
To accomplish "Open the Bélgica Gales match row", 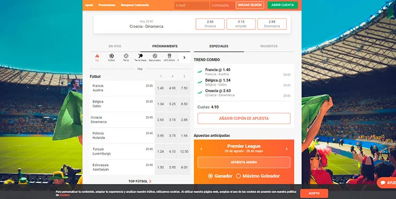I will click(x=122, y=104).
